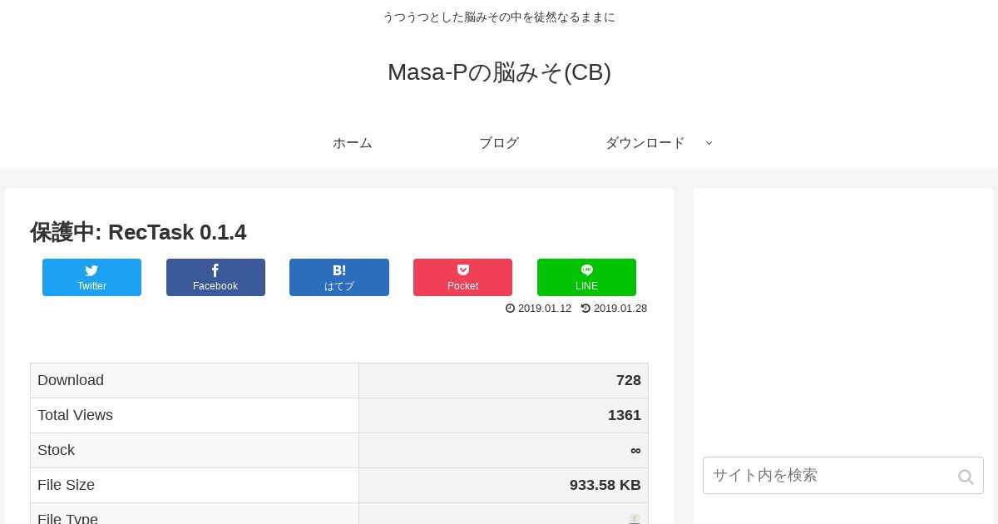
Task: Expand the ダウンロード submenu chevron
Action: [709, 143]
